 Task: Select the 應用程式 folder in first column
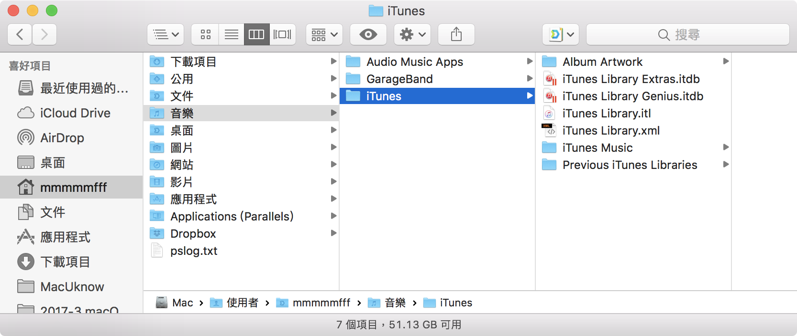241,199
